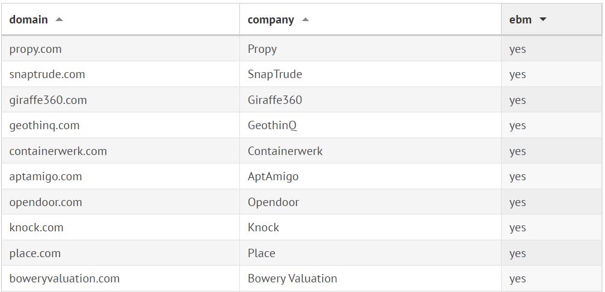Click the Opendoor company cell

tap(273, 202)
